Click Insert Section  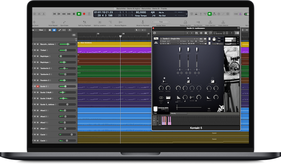(x=210, y=23)
